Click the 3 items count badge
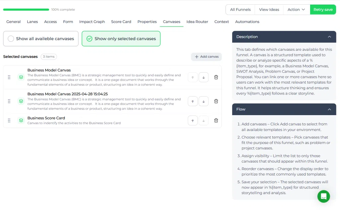 tap(48, 57)
